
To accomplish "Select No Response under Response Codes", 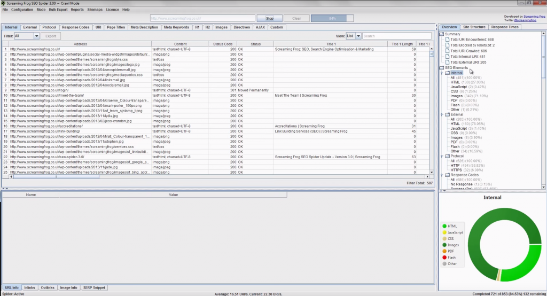I will coord(471,184).
